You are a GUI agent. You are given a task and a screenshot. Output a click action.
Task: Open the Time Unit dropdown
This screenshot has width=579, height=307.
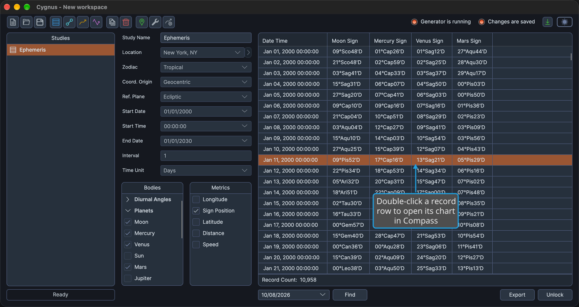click(206, 170)
